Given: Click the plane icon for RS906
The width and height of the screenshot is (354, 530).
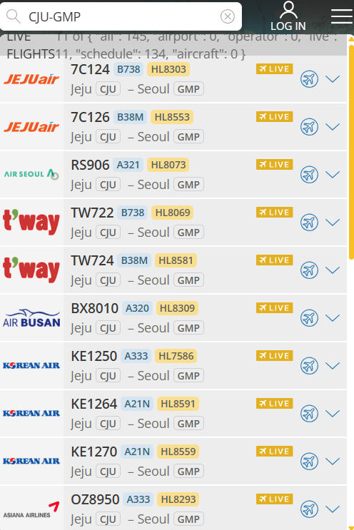Looking at the screenshot, I should pos(309,175).
